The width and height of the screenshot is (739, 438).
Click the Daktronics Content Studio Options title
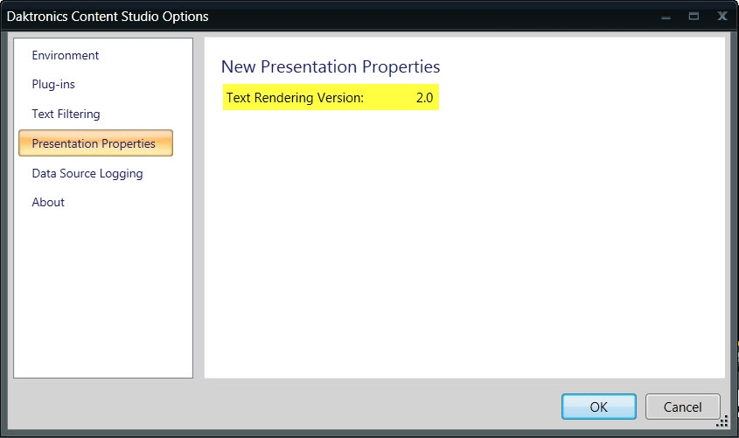[x=108, y=16]
